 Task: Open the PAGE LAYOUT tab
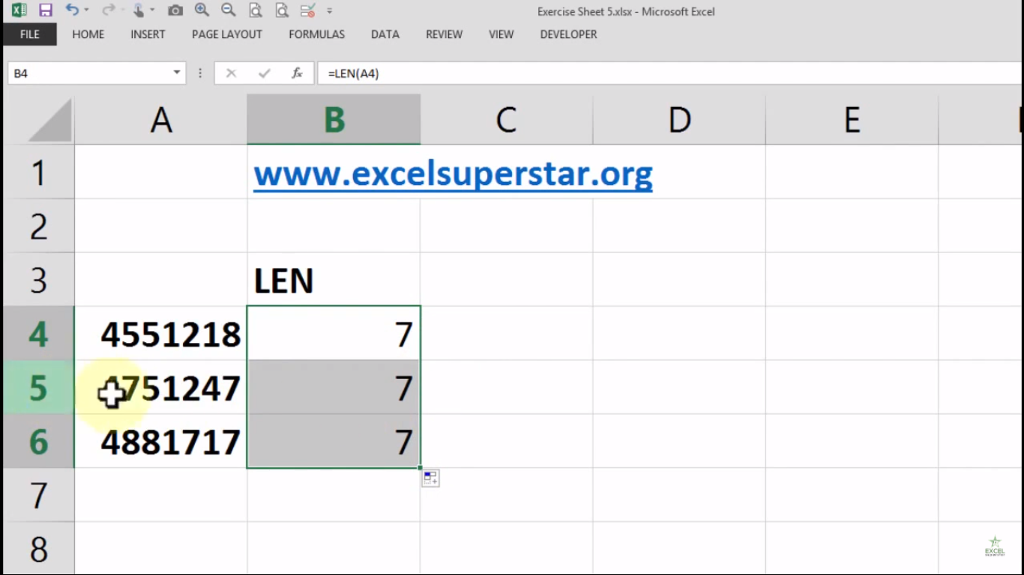[227, 34]
